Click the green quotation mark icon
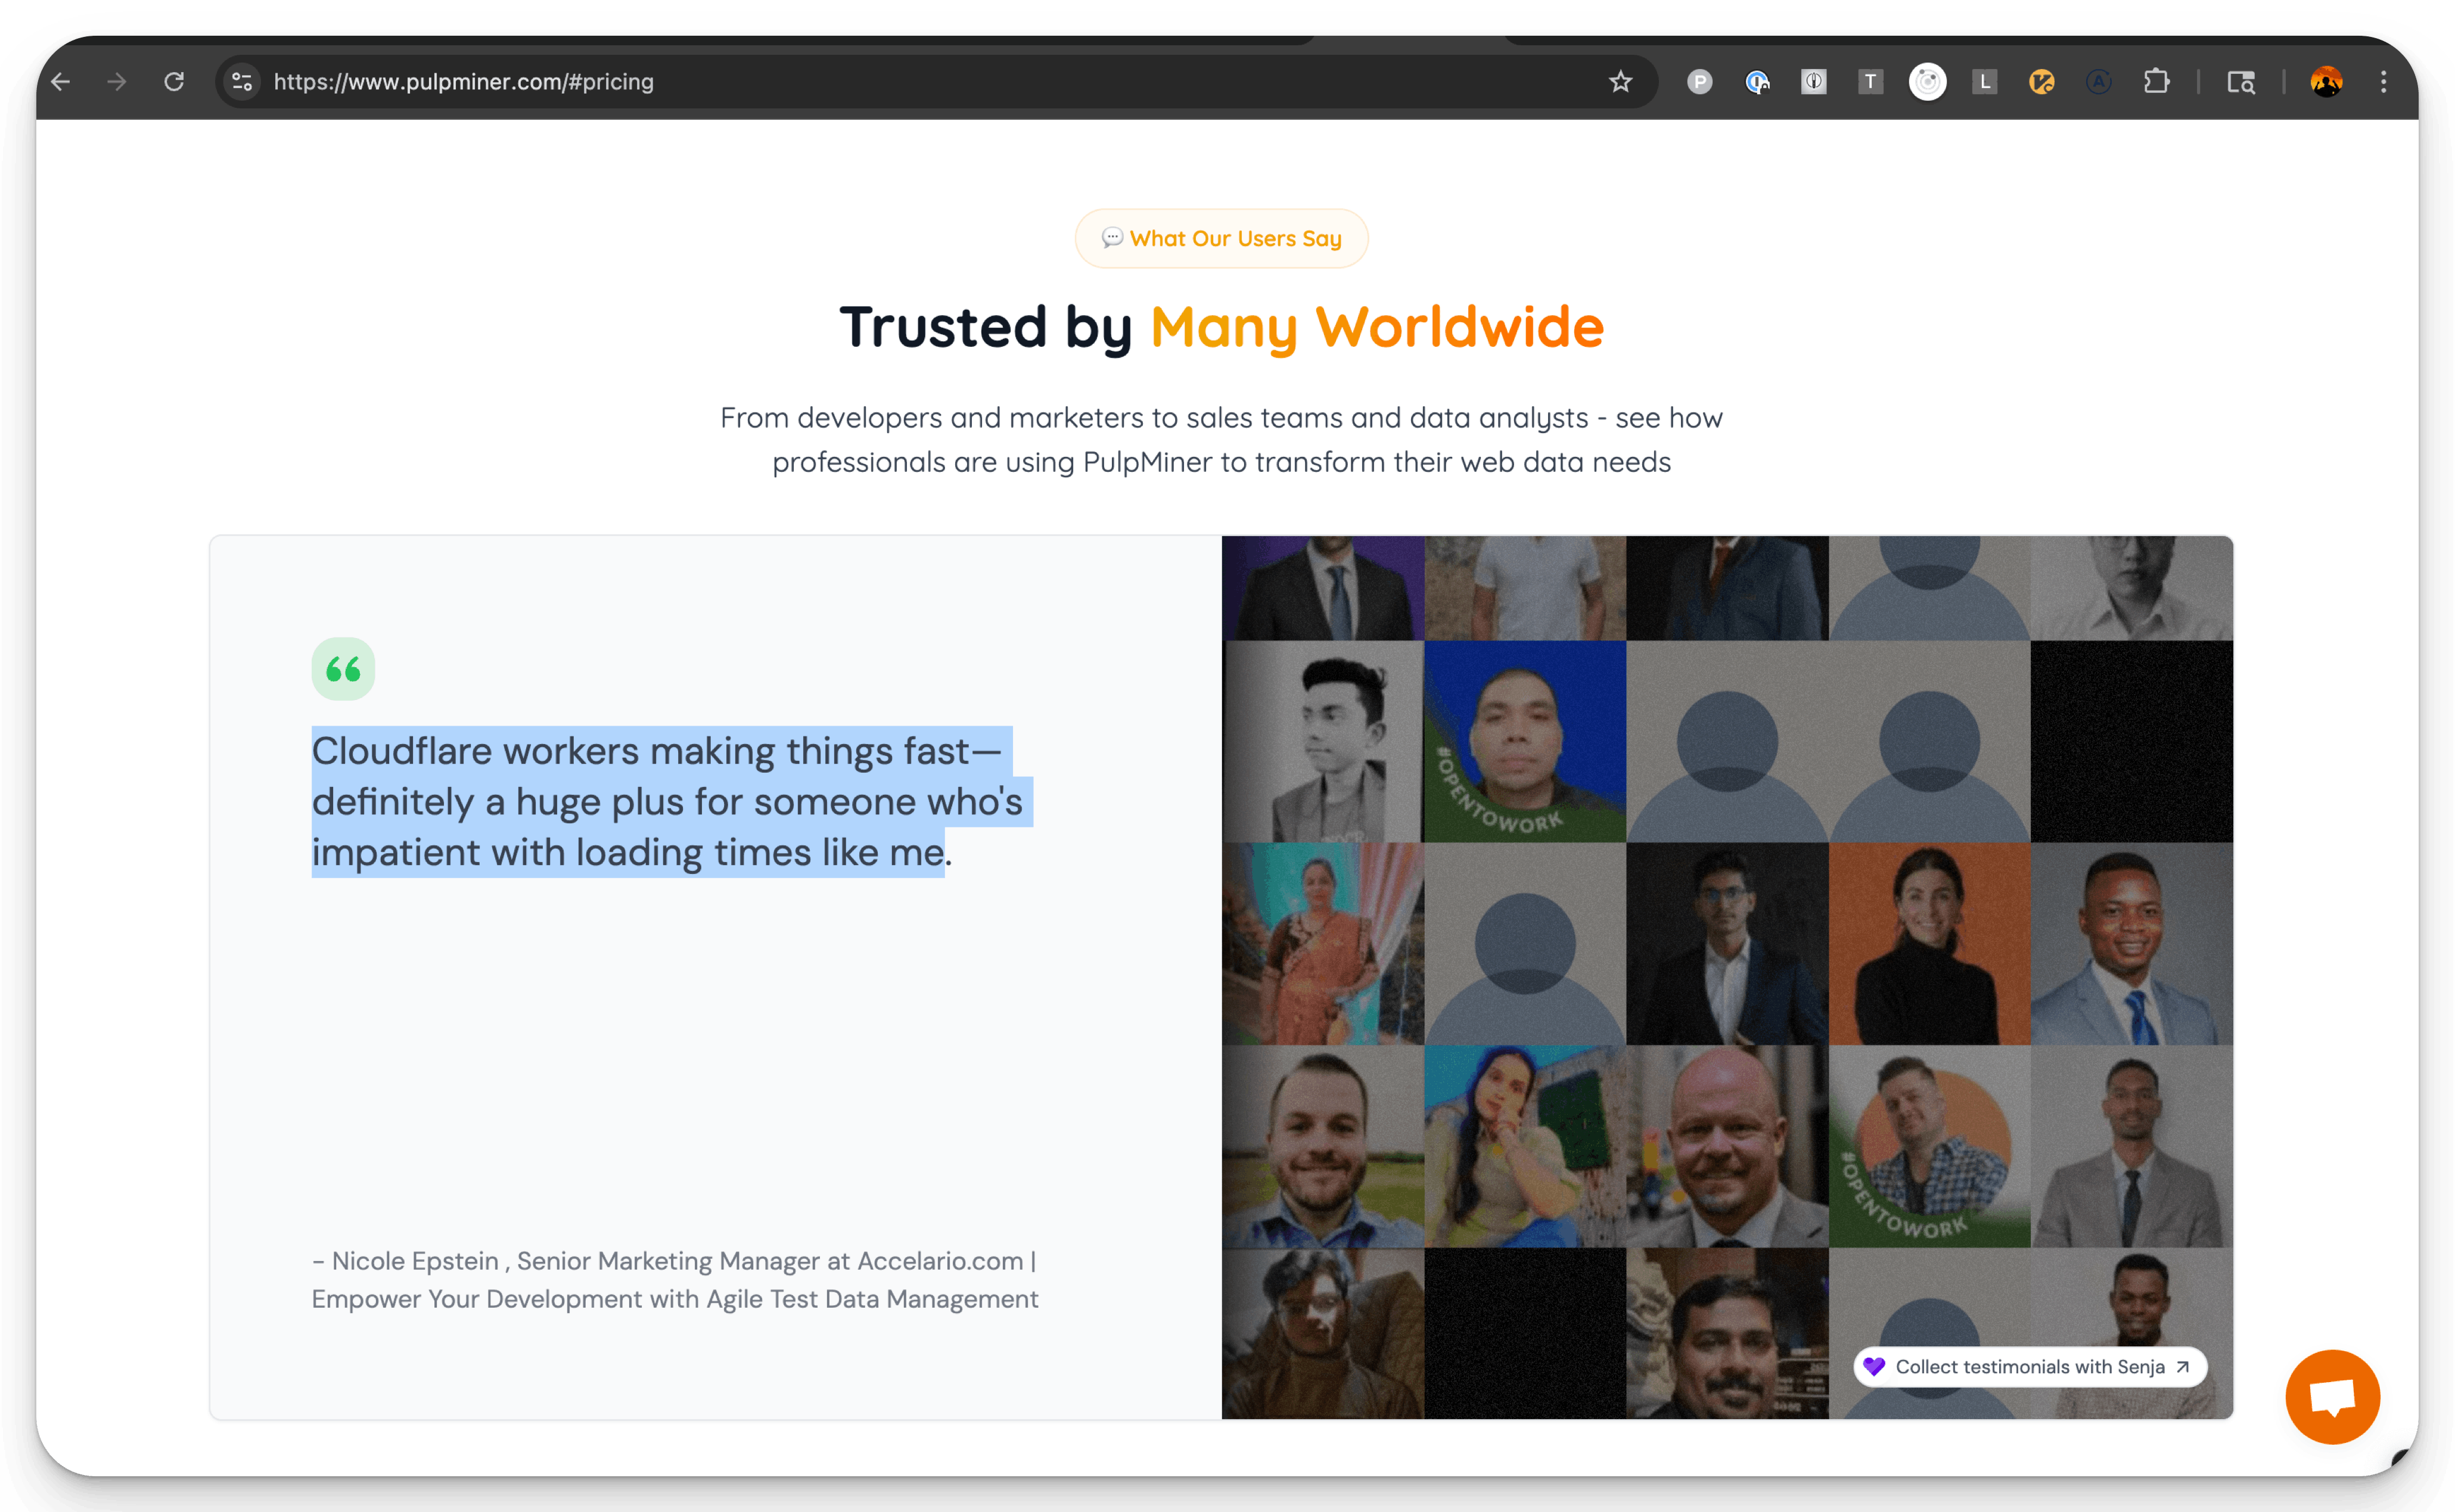 (343, 669)
